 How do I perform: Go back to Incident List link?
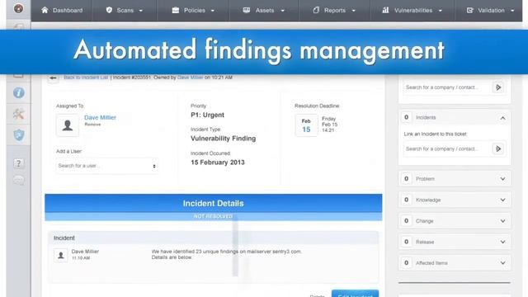point(86,78)
